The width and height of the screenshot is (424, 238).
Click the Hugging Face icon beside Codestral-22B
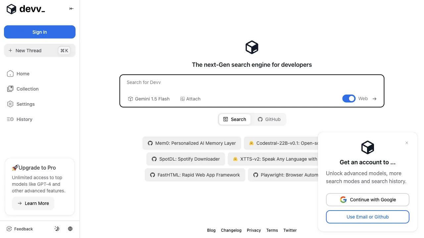coord(251,143)
